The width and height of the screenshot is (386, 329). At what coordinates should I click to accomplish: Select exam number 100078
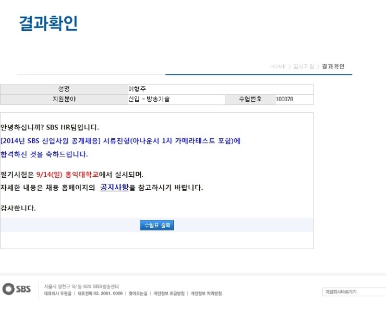pos(284,99)
